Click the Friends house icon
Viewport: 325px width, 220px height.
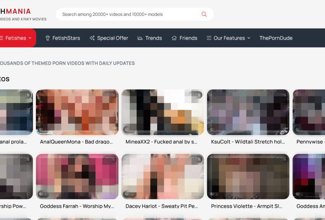tap(174, 38)
